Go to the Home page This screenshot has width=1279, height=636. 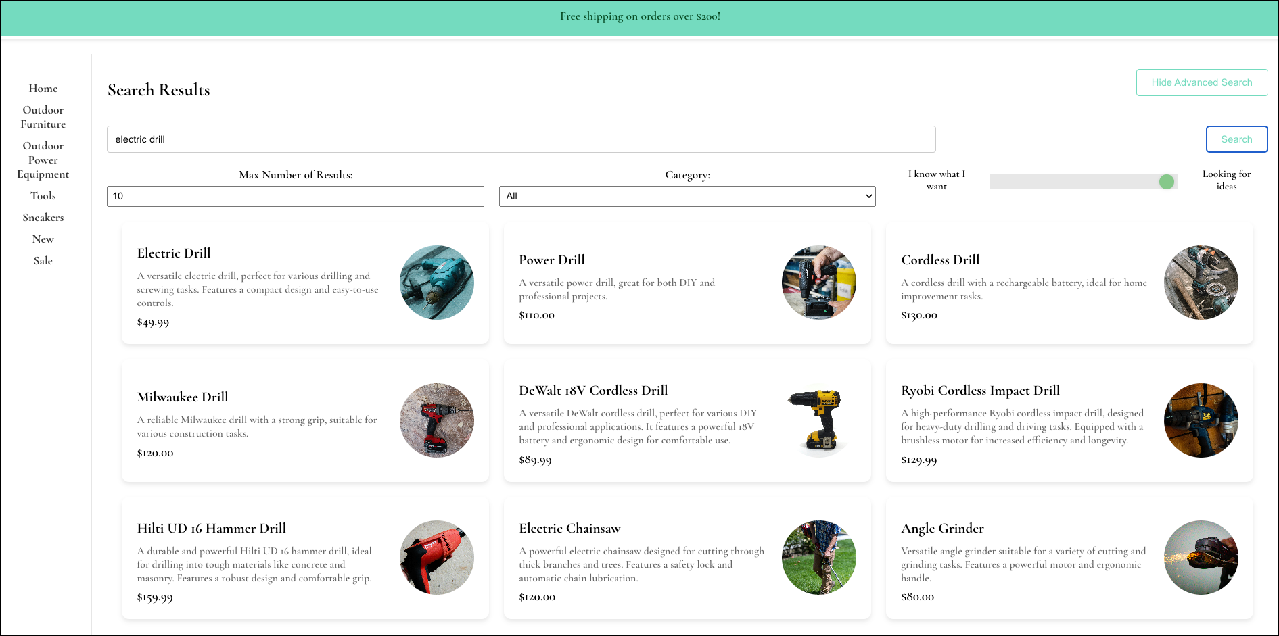point(43,88)
